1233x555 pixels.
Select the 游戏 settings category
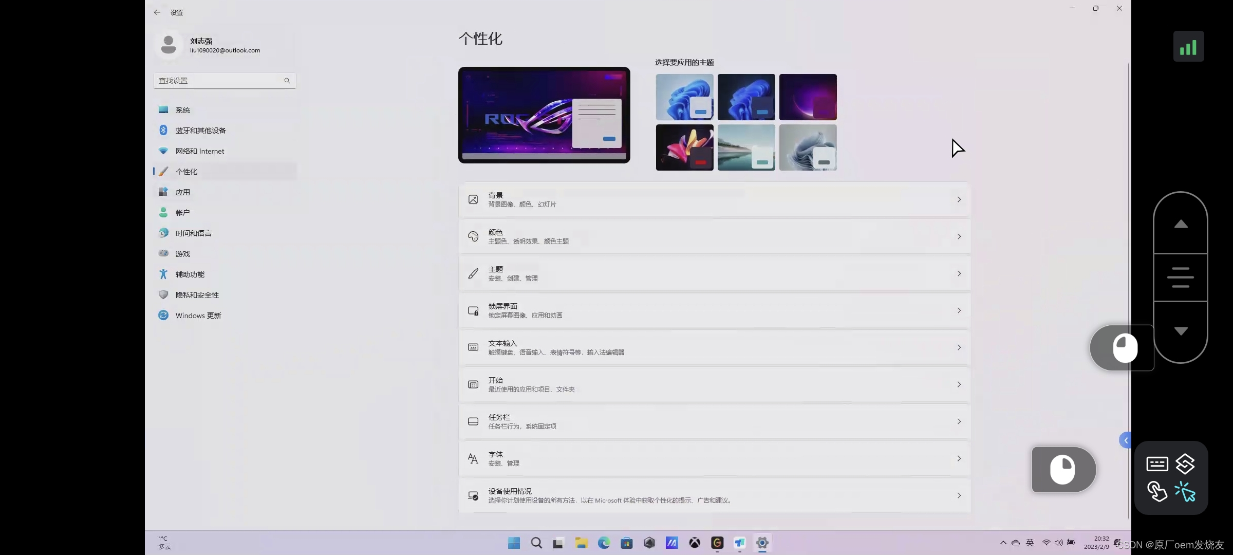tap(225, 254)
